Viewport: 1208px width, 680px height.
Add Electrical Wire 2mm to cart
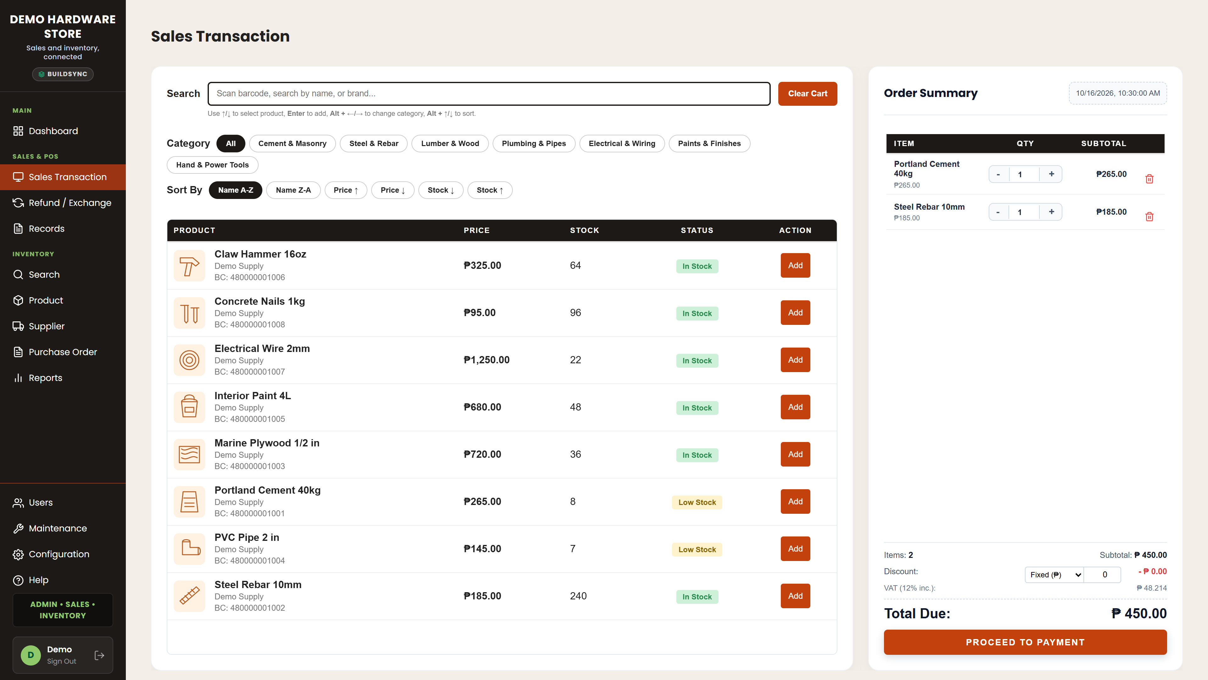(x=795, y=360)
